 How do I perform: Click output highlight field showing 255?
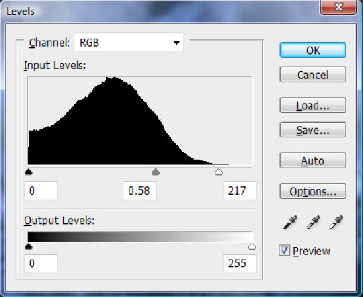[240, 264]
